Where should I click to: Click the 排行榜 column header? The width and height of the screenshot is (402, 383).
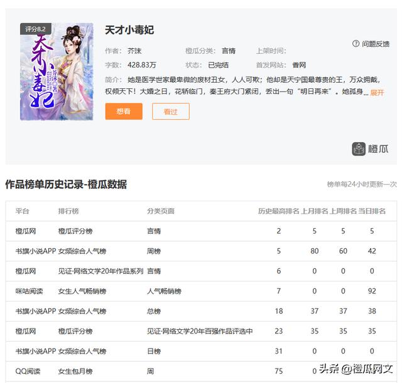68,211
